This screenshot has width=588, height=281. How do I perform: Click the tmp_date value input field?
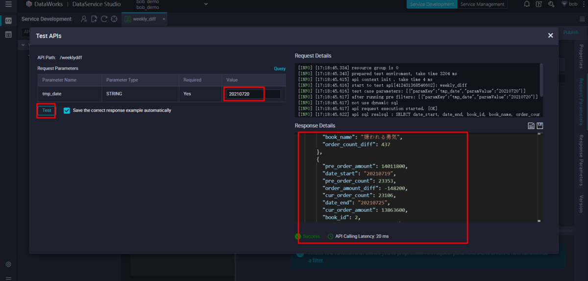[253, 94]
